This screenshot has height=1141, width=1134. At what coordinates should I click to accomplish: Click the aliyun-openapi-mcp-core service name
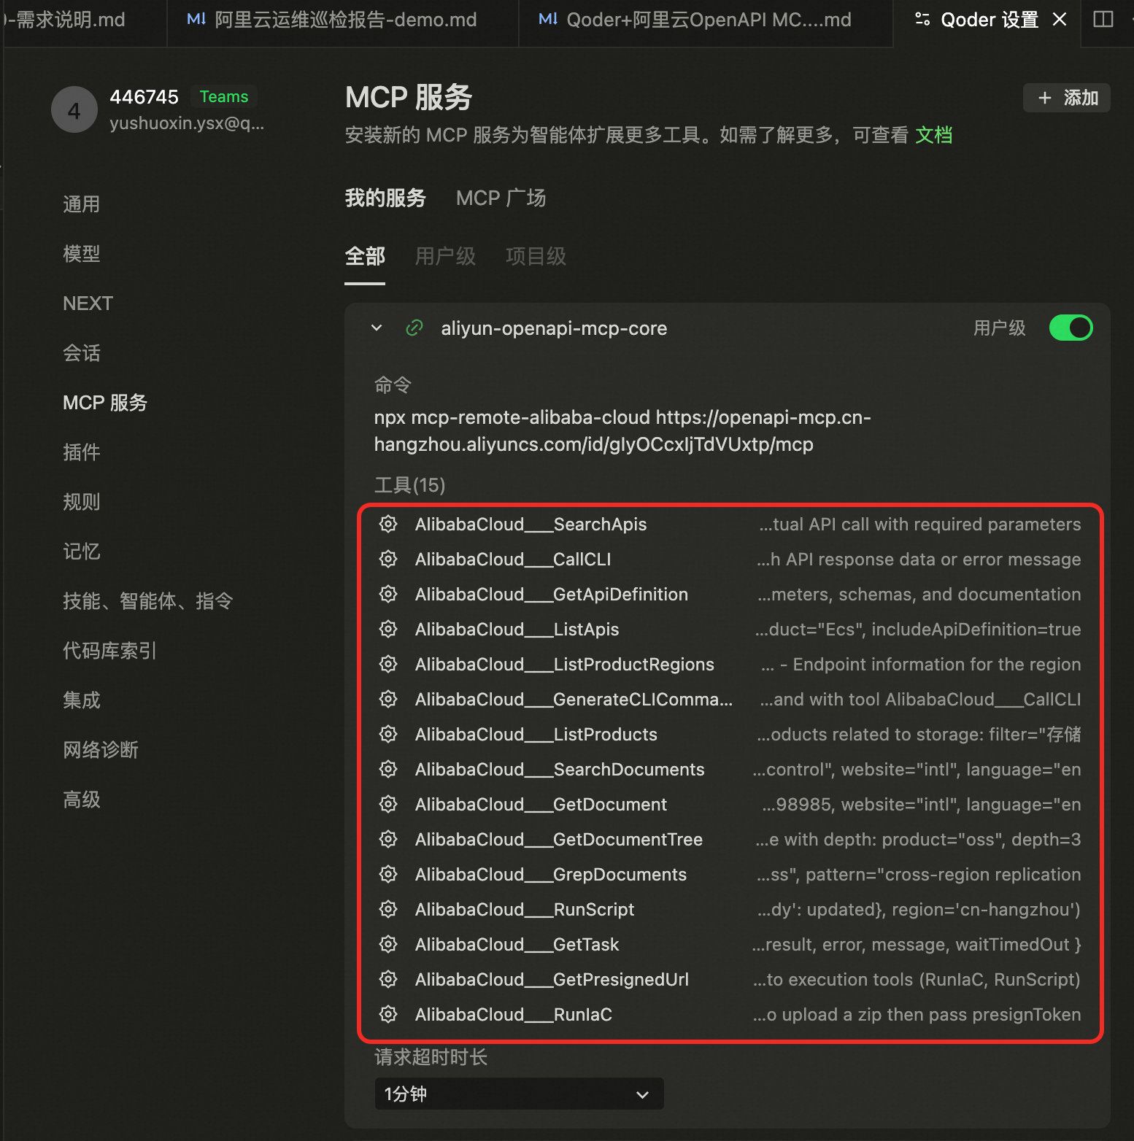click(554, 328)
